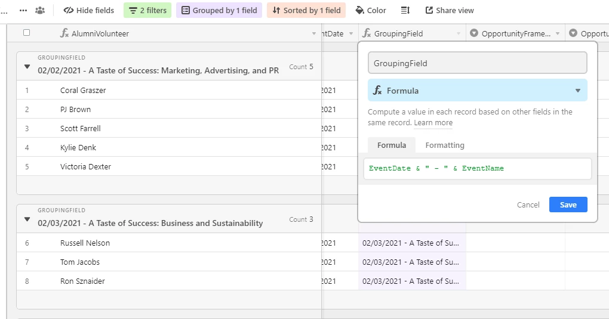Click formula icon in AlumniVolunteer header

64,33
